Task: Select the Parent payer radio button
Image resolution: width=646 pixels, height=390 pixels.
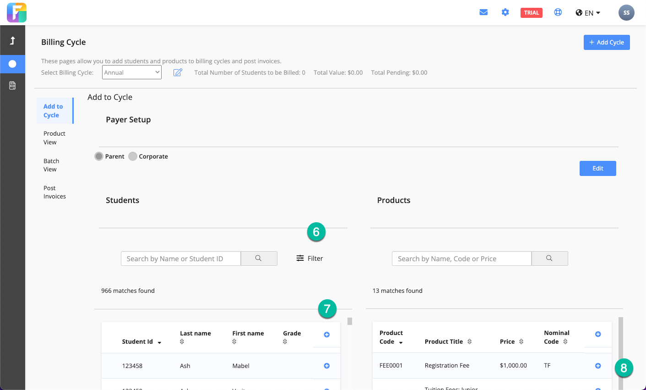Action: click(x=99, y=156)
